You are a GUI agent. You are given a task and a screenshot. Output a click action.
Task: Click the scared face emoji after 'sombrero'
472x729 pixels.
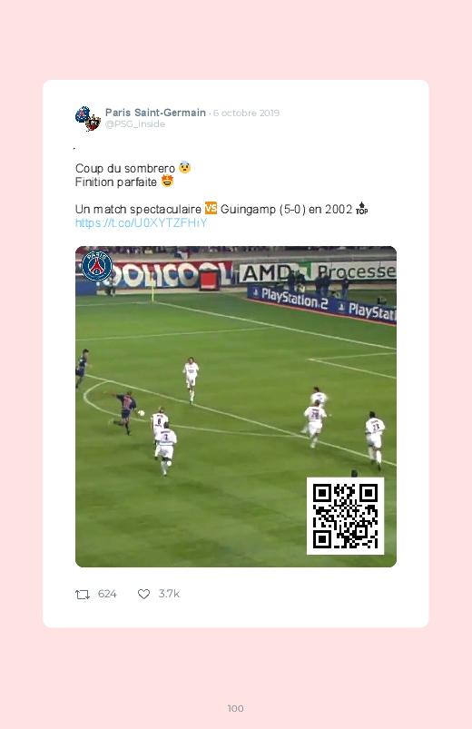[184, 167]
